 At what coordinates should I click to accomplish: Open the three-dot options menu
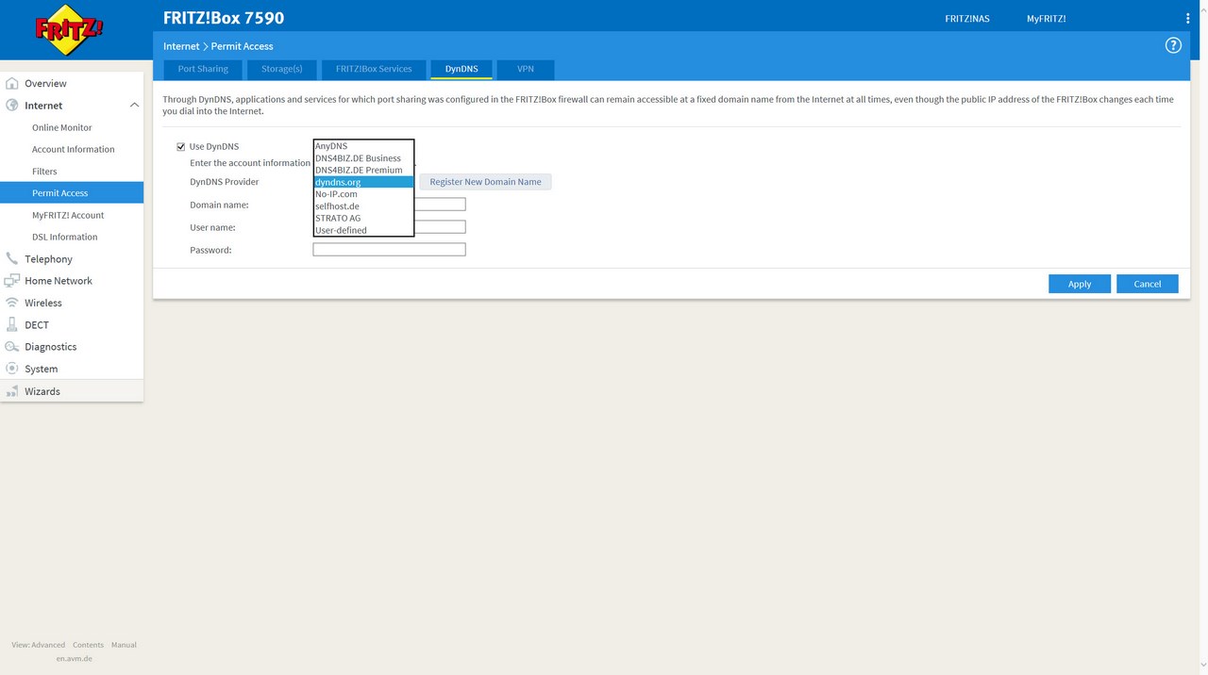(1187, 18)
